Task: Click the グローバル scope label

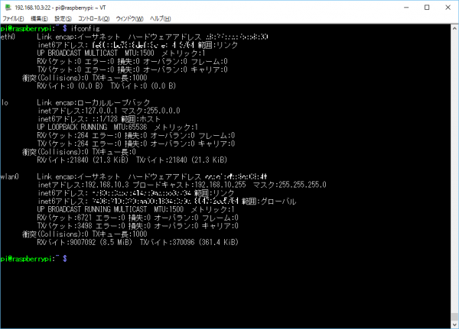Action: [x=278, y=202]
